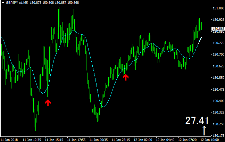Click the 11 Jan 17:55 time label
Image resolution: width=225 pixels, height=142 pixels.
click(x=76, y=140)
